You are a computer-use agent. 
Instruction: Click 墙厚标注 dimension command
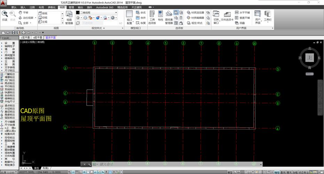(x=9, y=77)
